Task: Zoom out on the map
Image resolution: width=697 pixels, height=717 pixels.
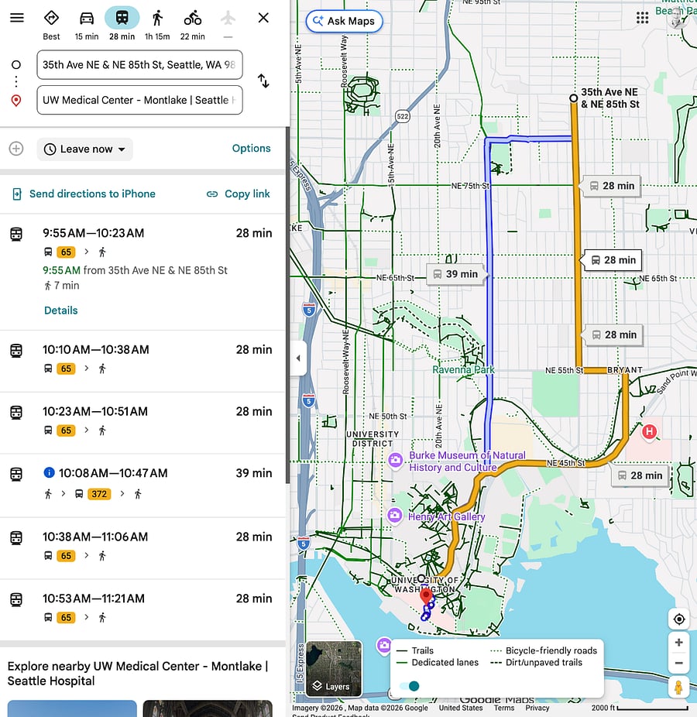Action: click(x=678, y=663)
